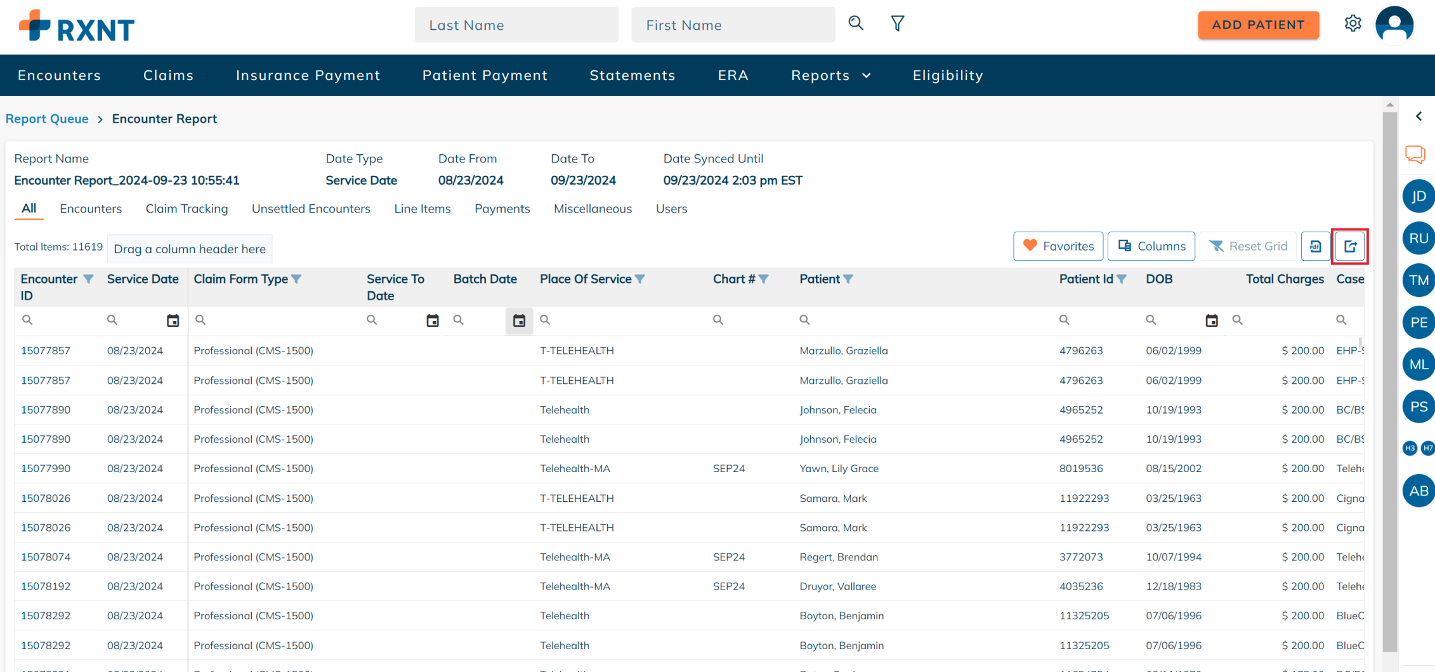Screen dimensions: 1435x672
Task: Click the vertical scrollbar of the report
Action: (x=1389, y=381)
